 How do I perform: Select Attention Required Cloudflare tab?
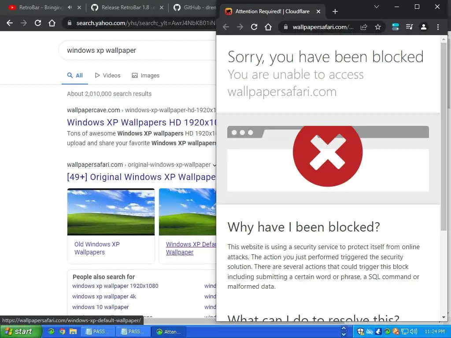(272, 11)
